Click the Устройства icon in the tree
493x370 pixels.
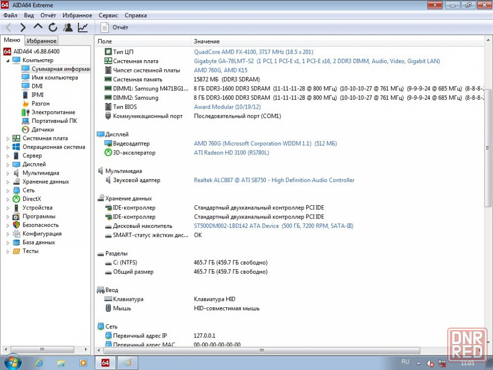tap(16, 208)
